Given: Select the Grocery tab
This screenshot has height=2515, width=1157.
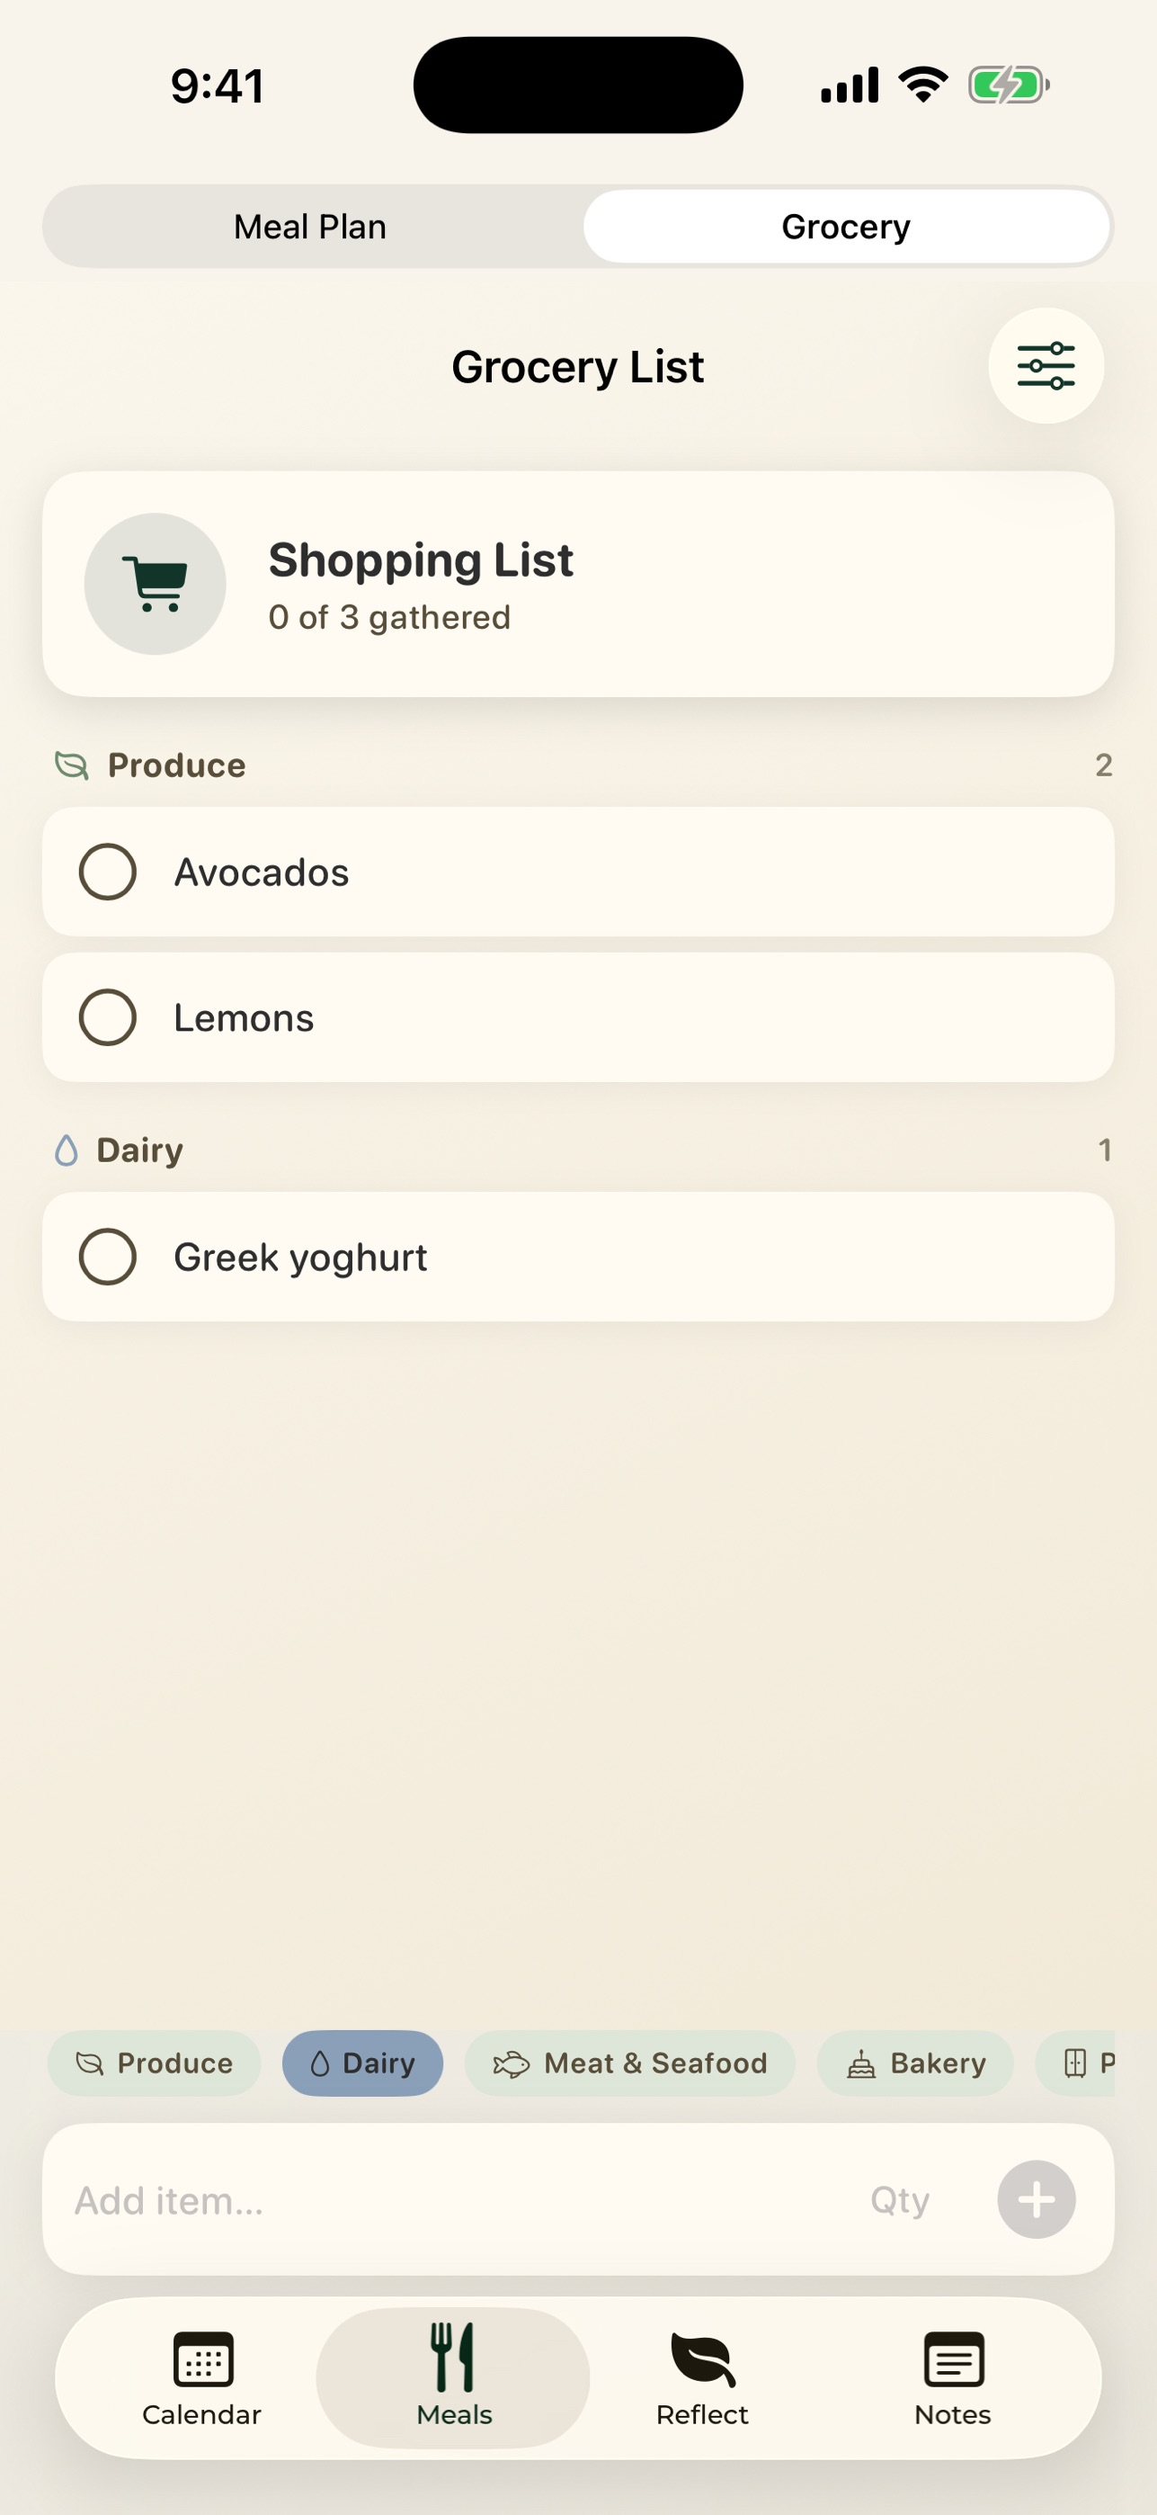Looking at the screenshot, I should 846,227.
